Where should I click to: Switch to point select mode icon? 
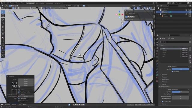[x=13, y=8]
